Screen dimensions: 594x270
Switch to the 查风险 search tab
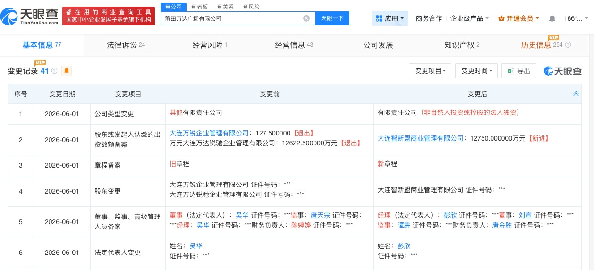(x=251, y=7)
